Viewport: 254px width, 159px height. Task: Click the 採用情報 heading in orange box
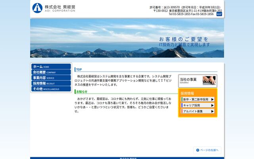[187, 93]
